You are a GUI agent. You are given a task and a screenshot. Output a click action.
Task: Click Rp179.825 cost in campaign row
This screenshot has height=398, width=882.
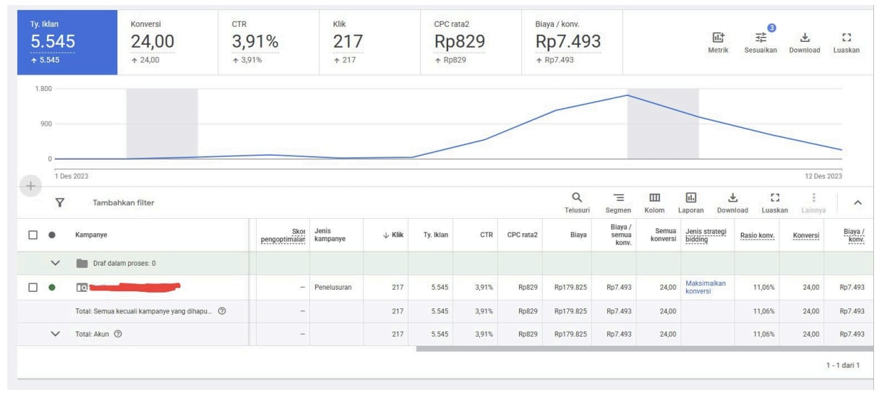click(570, 287)
